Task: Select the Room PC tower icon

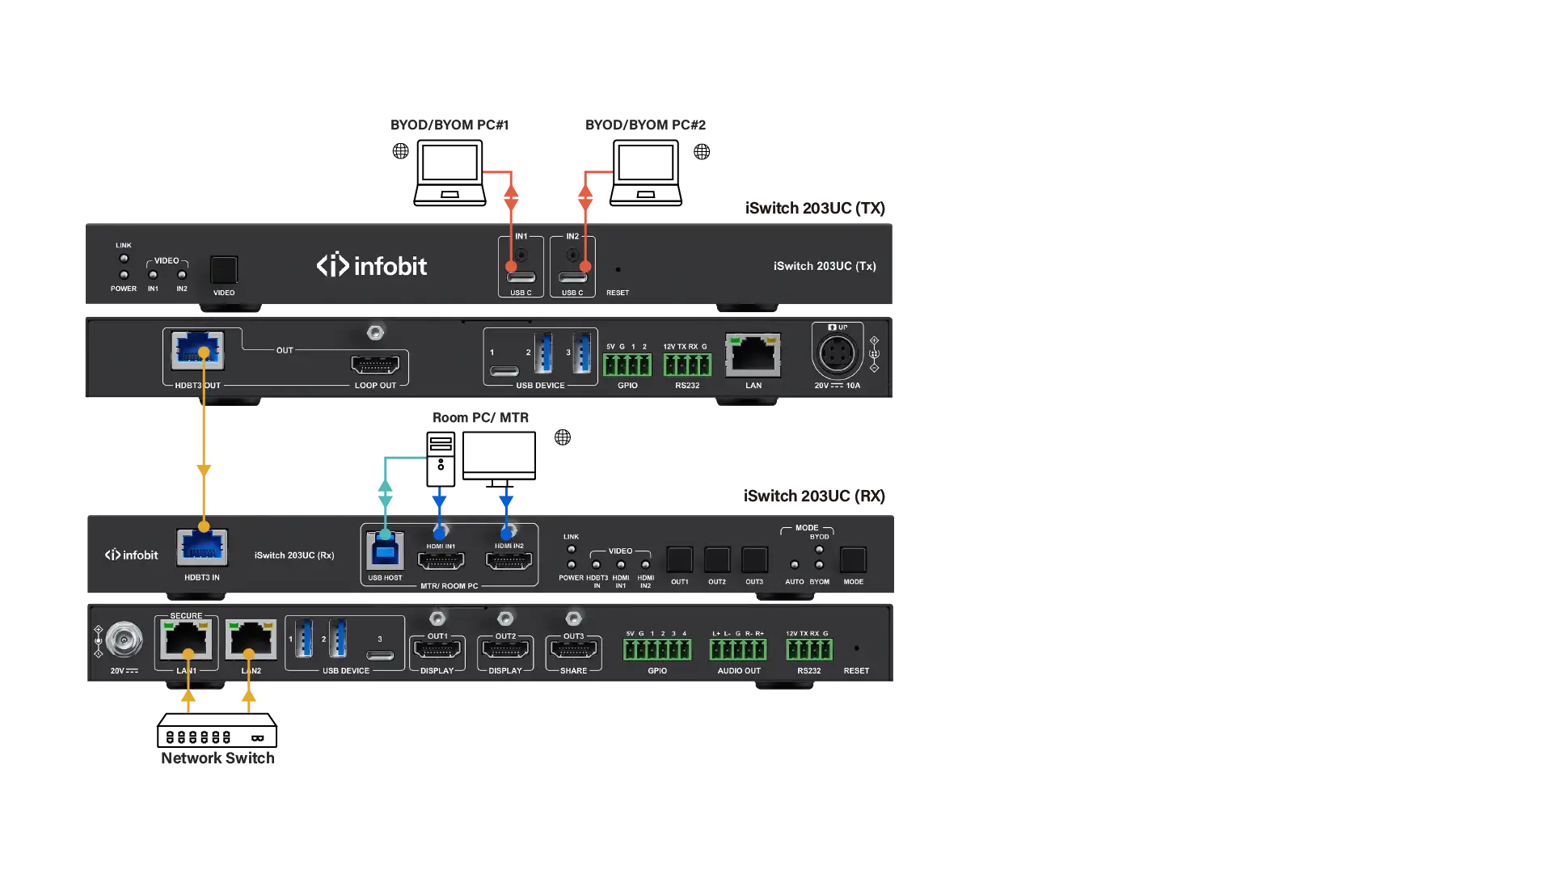Action: [441, 459]
